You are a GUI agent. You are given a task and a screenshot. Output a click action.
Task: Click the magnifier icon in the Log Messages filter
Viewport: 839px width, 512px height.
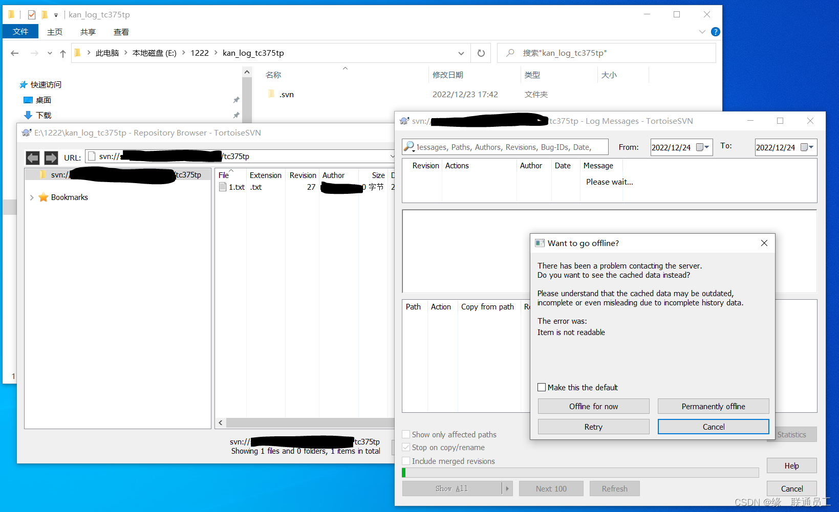[x=408, y=147]
